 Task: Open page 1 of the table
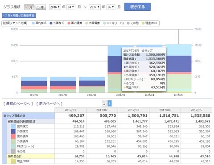[104, 103]
